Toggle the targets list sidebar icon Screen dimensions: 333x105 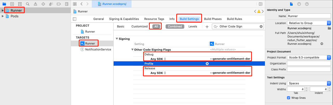pyautogui.click(x=75, y=19)
